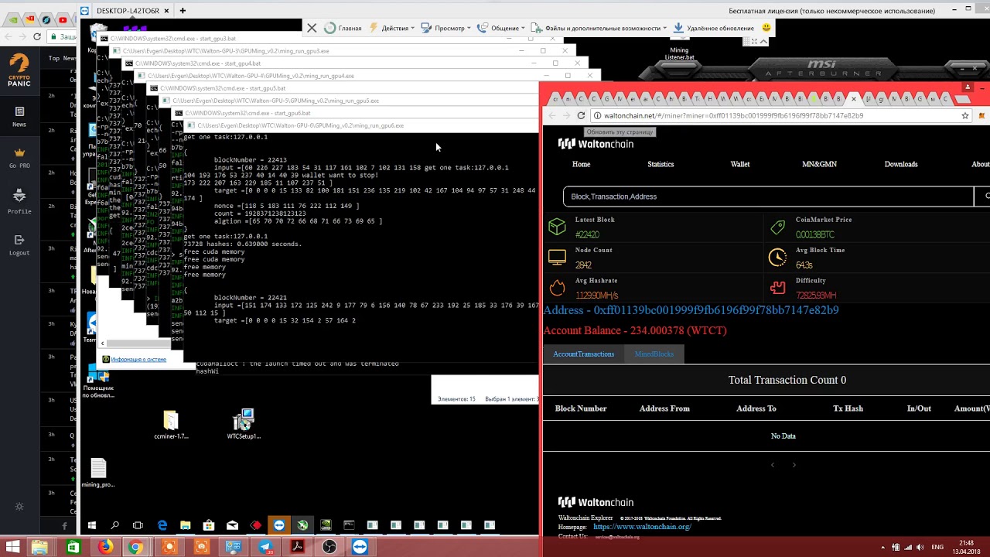
Task: Open Statistics in the Waltonchain navigation
Action: [x=661, y=164]
